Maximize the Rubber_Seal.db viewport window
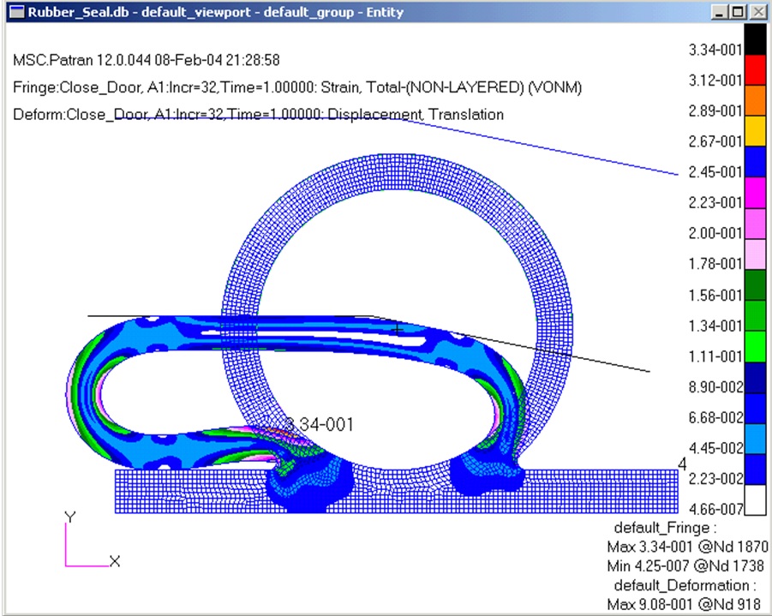The height and width of the screenshot is (616, 772). point(739,12)
